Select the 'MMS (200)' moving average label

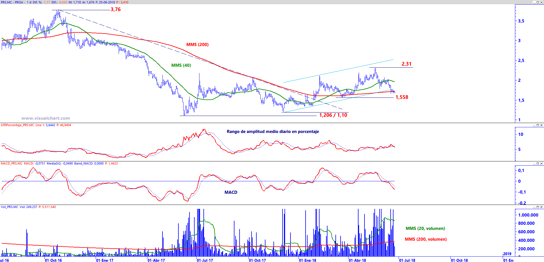(x=197, y=45)
